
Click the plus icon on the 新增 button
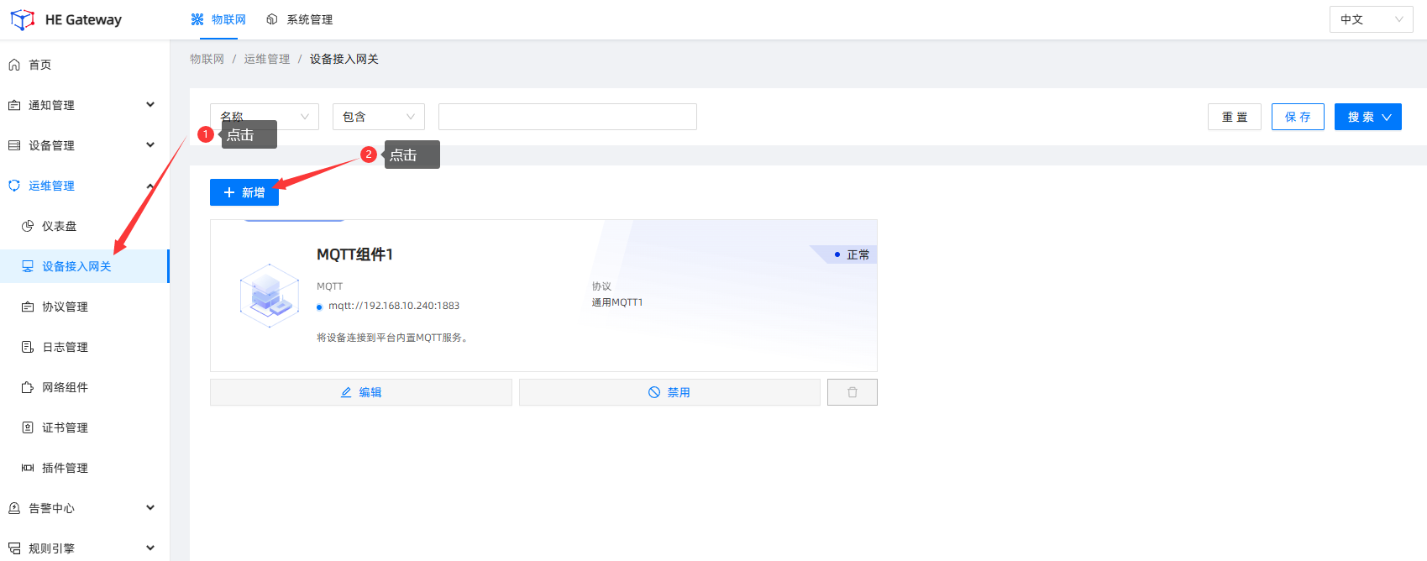pos(229,192)
